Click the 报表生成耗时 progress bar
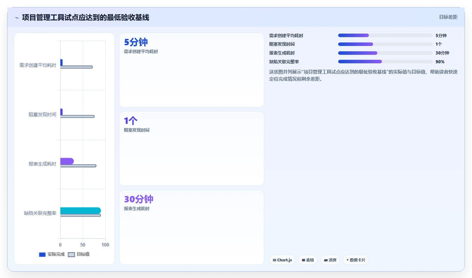 click(x=385, y=53)
